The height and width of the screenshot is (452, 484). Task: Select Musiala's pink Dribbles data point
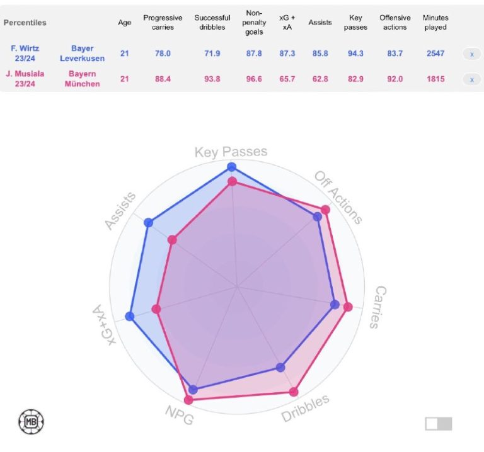click(x=294, y=392)
